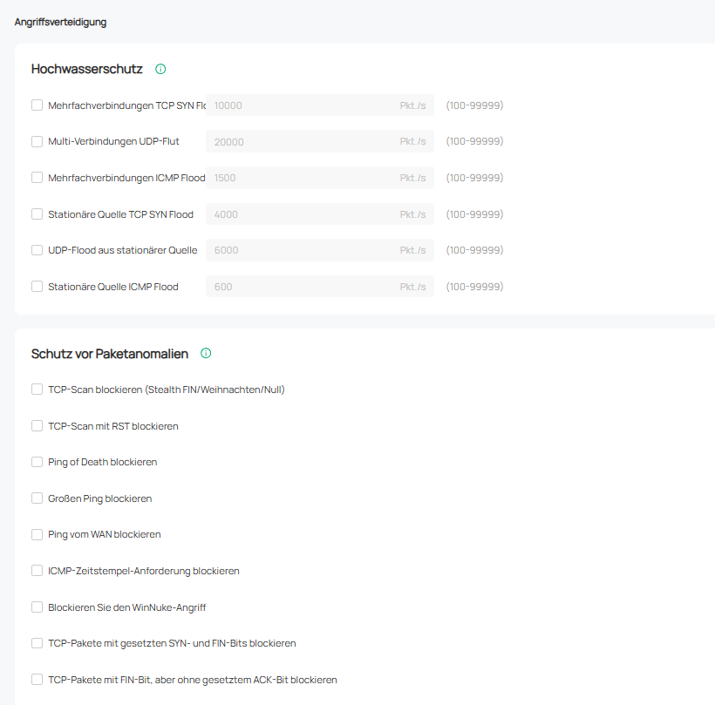Check Stationäre Quelle ICMP Flood box
Screen dimensions: 715x705
[37, 287]
